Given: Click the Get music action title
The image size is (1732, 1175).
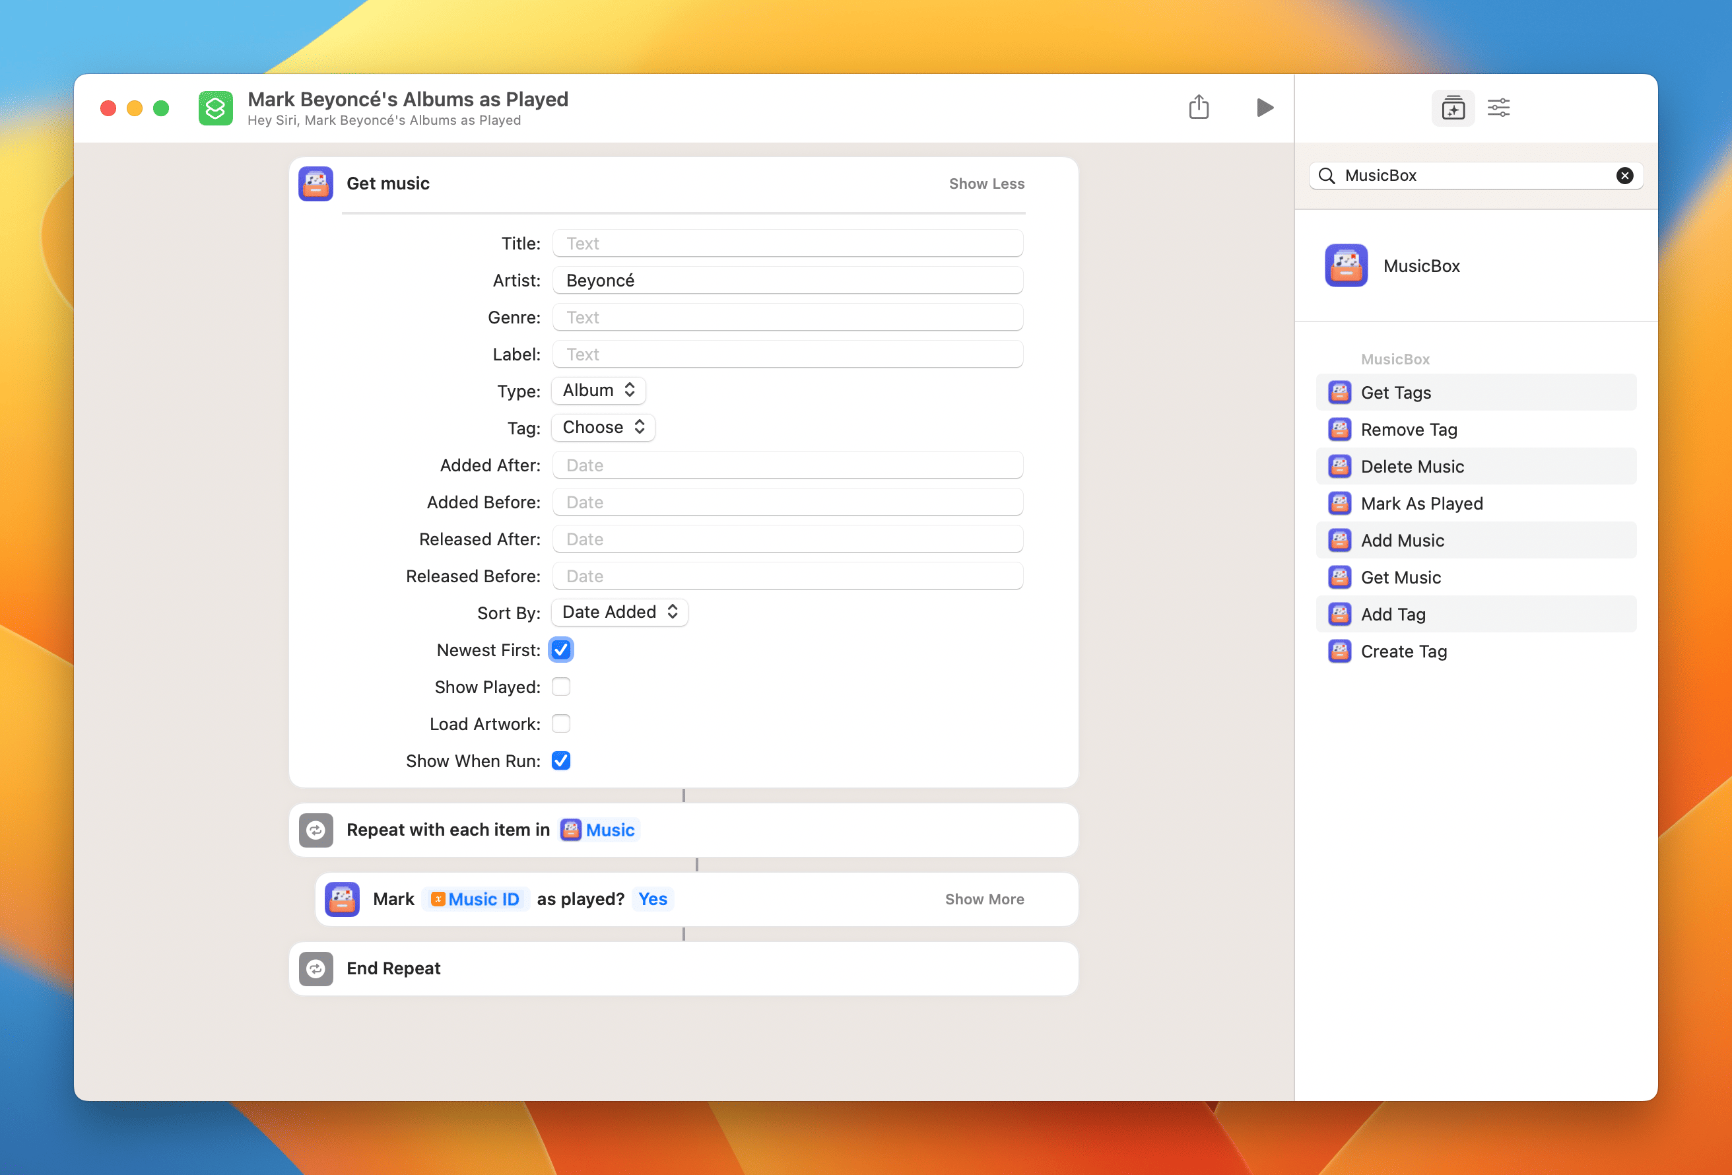Looking at the screenshot, I should pos(387,184).
